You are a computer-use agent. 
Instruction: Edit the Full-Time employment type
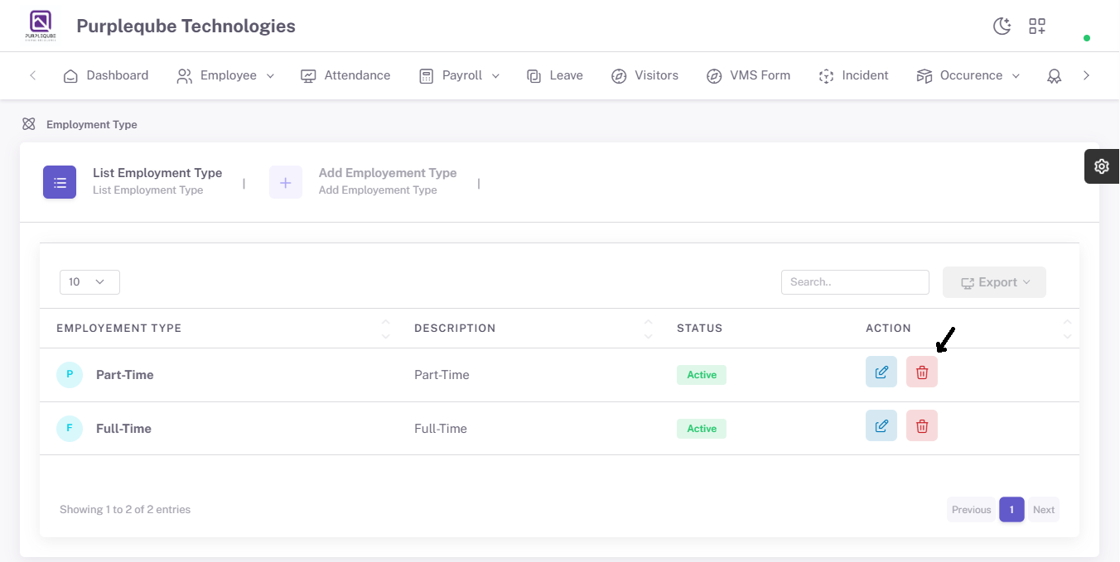[x=881, y=426]
